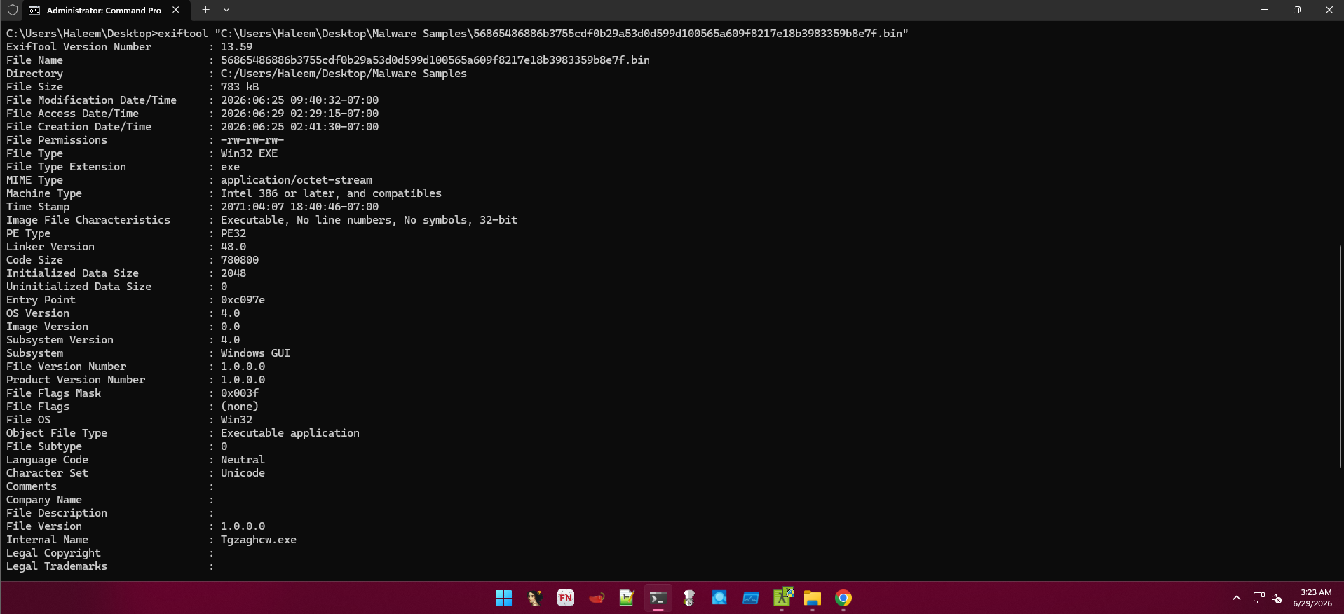Close the Administrator: Command Pro tab

coord(176,10)
